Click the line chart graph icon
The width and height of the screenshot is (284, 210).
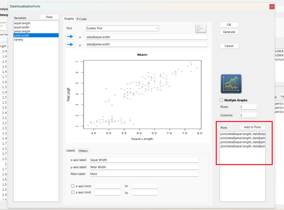(231, 84)
